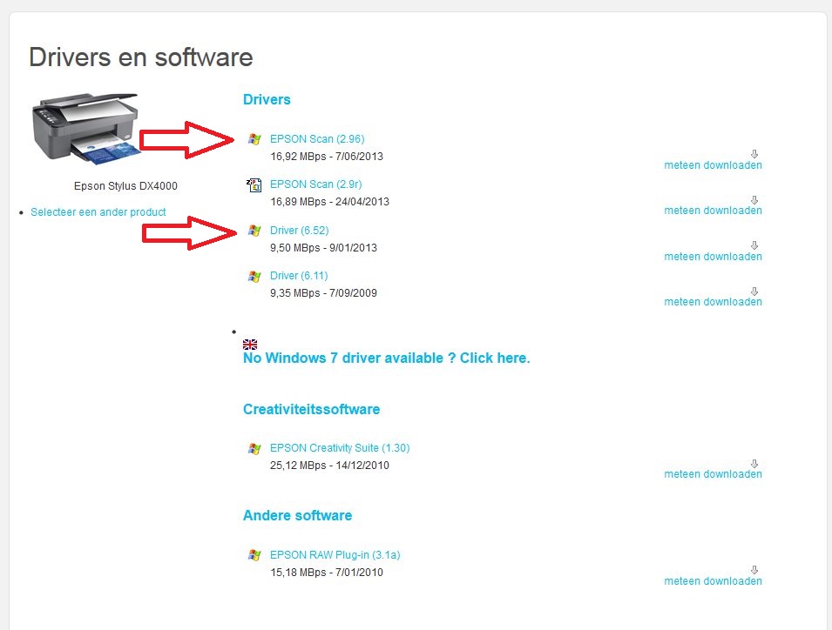
Task: Open EPSON Creativity Suite (1.30) link
Action: point(340,448)
